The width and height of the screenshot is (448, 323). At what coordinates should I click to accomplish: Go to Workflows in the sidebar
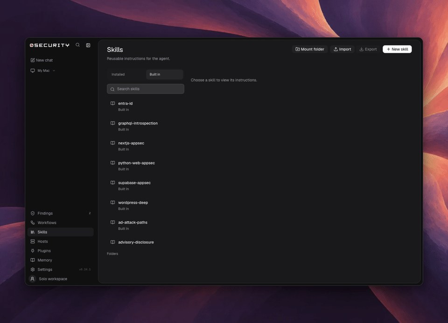[x=61, y=223]
